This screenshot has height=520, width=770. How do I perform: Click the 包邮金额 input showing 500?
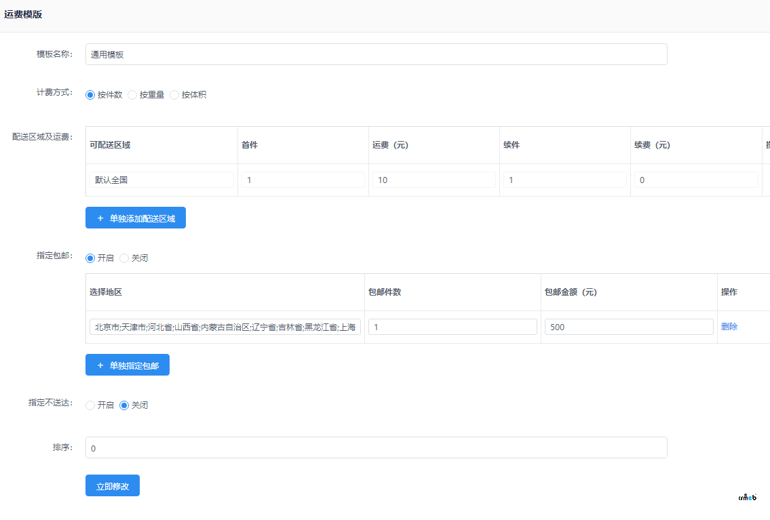(629, 327)
